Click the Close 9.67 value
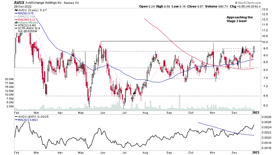The width and height of the screenshot is (276, 155). (x=195, y=6)
